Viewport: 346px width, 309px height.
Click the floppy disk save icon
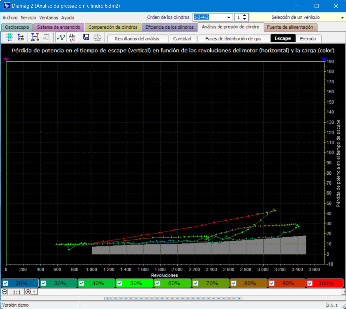click(x=86, y=37)
